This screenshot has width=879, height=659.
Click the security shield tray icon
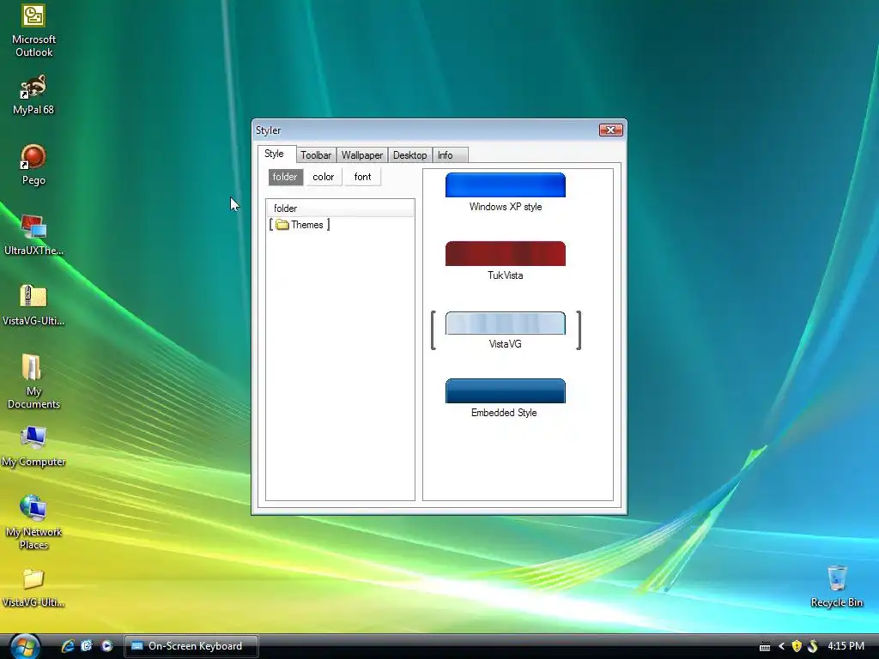pyautogui.click(x=796, y=647)
